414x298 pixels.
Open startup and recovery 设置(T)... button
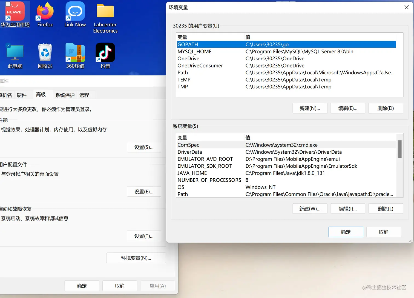coord(144,236)
